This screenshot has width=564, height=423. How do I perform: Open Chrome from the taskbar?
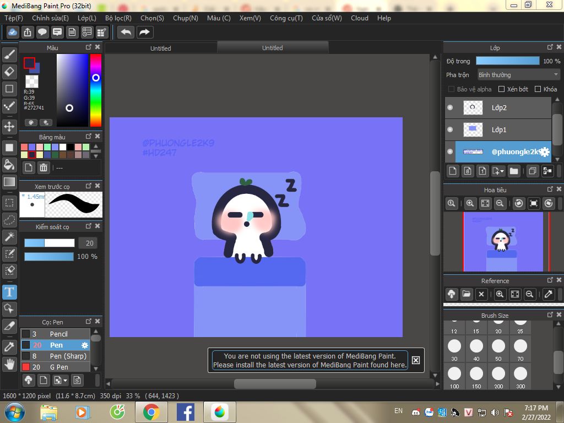coord(151,412)
